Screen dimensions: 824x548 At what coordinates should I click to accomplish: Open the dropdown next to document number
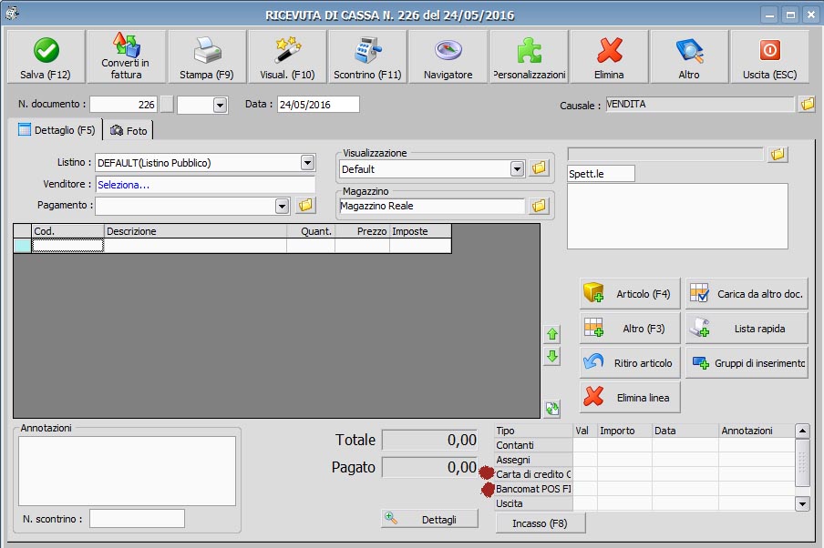click(x=221, y=105)
